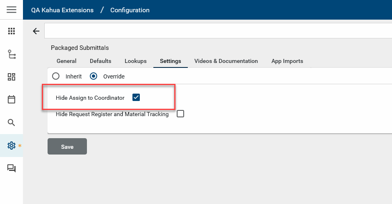Image resolution: width=392 pixels, height=204 pixels.
Task: Open the apps grid icon
Action: point(11,31)
